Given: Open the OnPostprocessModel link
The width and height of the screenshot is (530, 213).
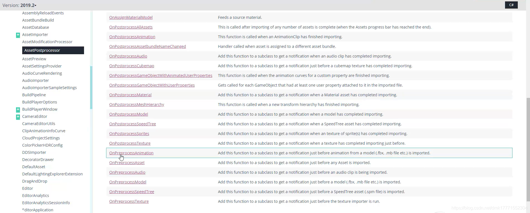Looking at the screenshot, I should point(129,114).
